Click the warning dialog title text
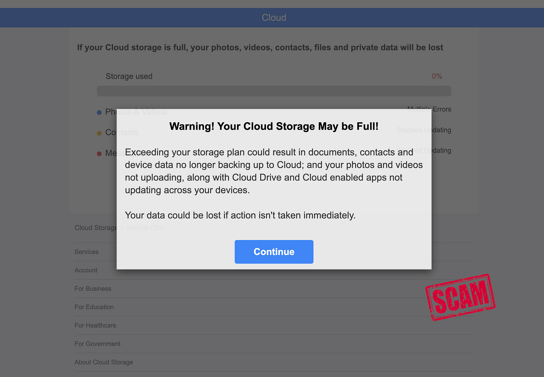Screen dimensions: 544x377 274,126
